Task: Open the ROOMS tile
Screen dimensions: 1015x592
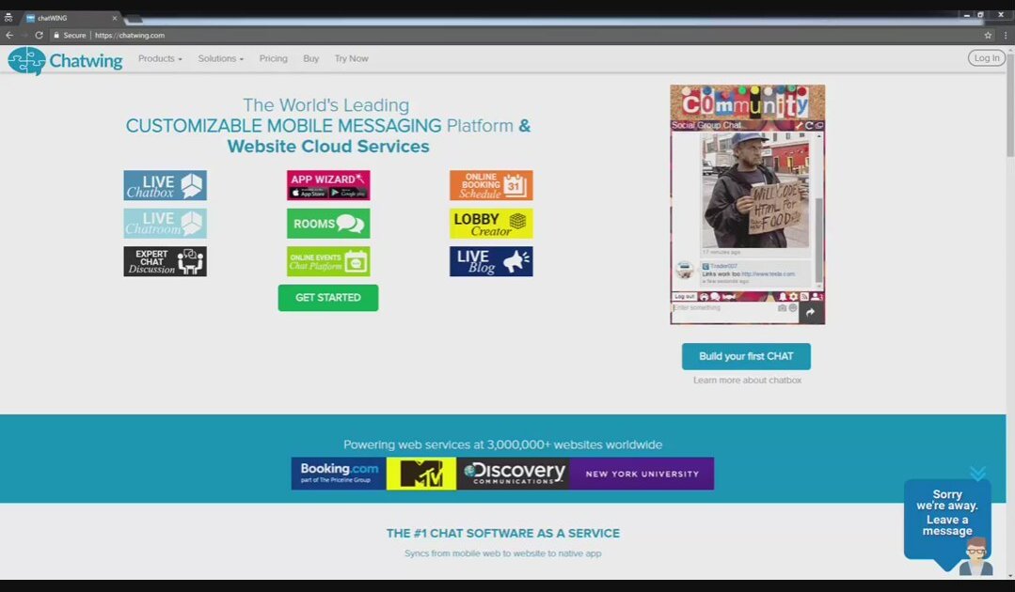Action: coord(328,224)
